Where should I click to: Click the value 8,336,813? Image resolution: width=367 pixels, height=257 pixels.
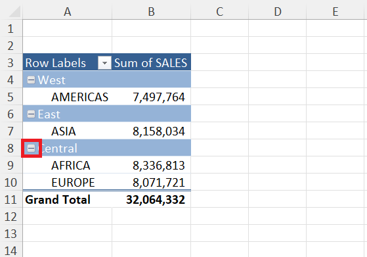click(x=159, y=166)
